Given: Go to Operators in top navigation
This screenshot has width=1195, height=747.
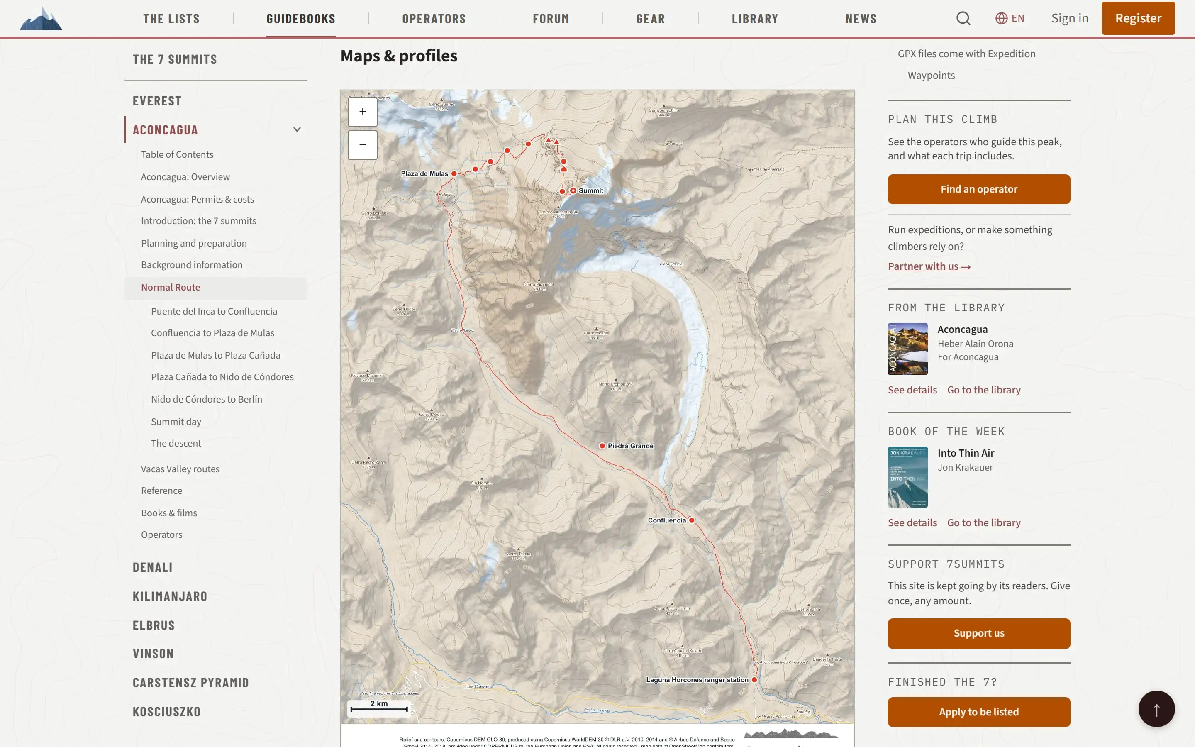Looking at the screenshot, I should [434, 19].
